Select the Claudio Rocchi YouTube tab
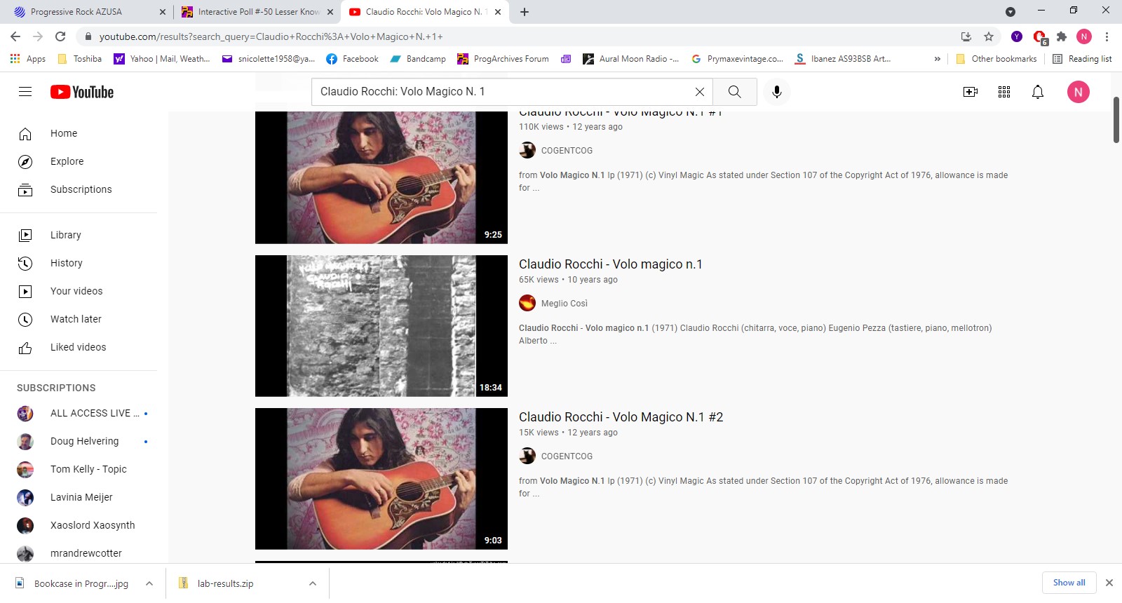This screenshot has height=603, width=1122. pyautogui.click(x=424, y=12)
